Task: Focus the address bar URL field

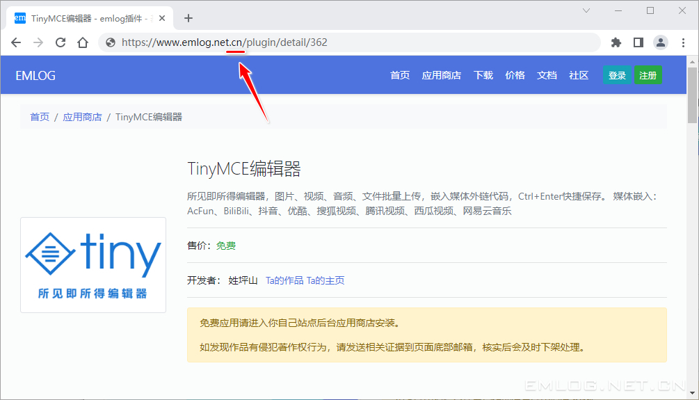Action: coord(350,42)
